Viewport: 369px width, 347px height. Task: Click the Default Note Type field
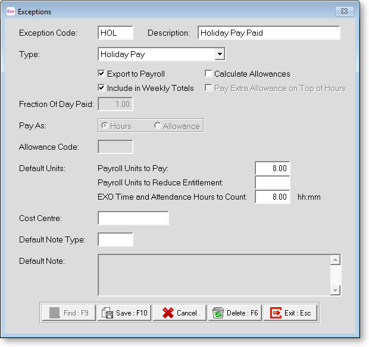pos(115,239)
